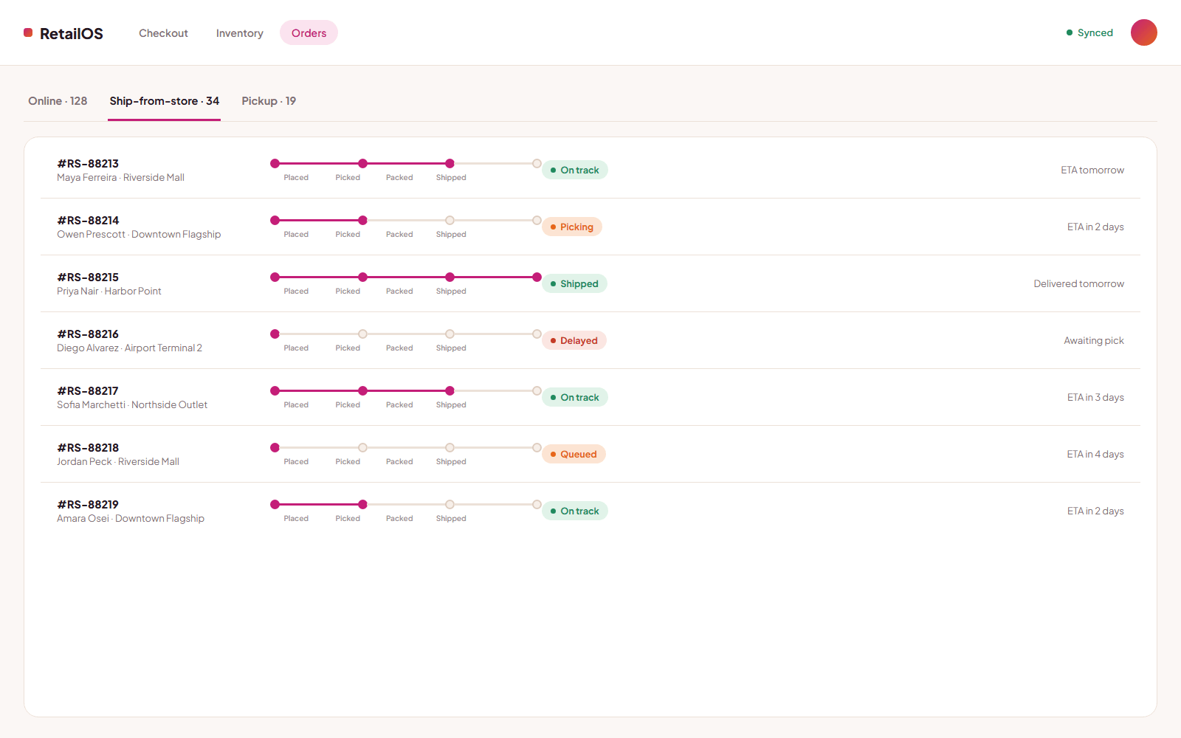Click the Delayed status badge
The width and height of the screenshot is (1181, 738).
point(574,340)
